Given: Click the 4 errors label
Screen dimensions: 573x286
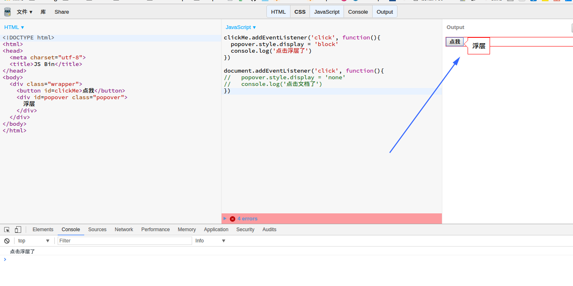Looking at the screenshot, I should (x=247, y=219).
